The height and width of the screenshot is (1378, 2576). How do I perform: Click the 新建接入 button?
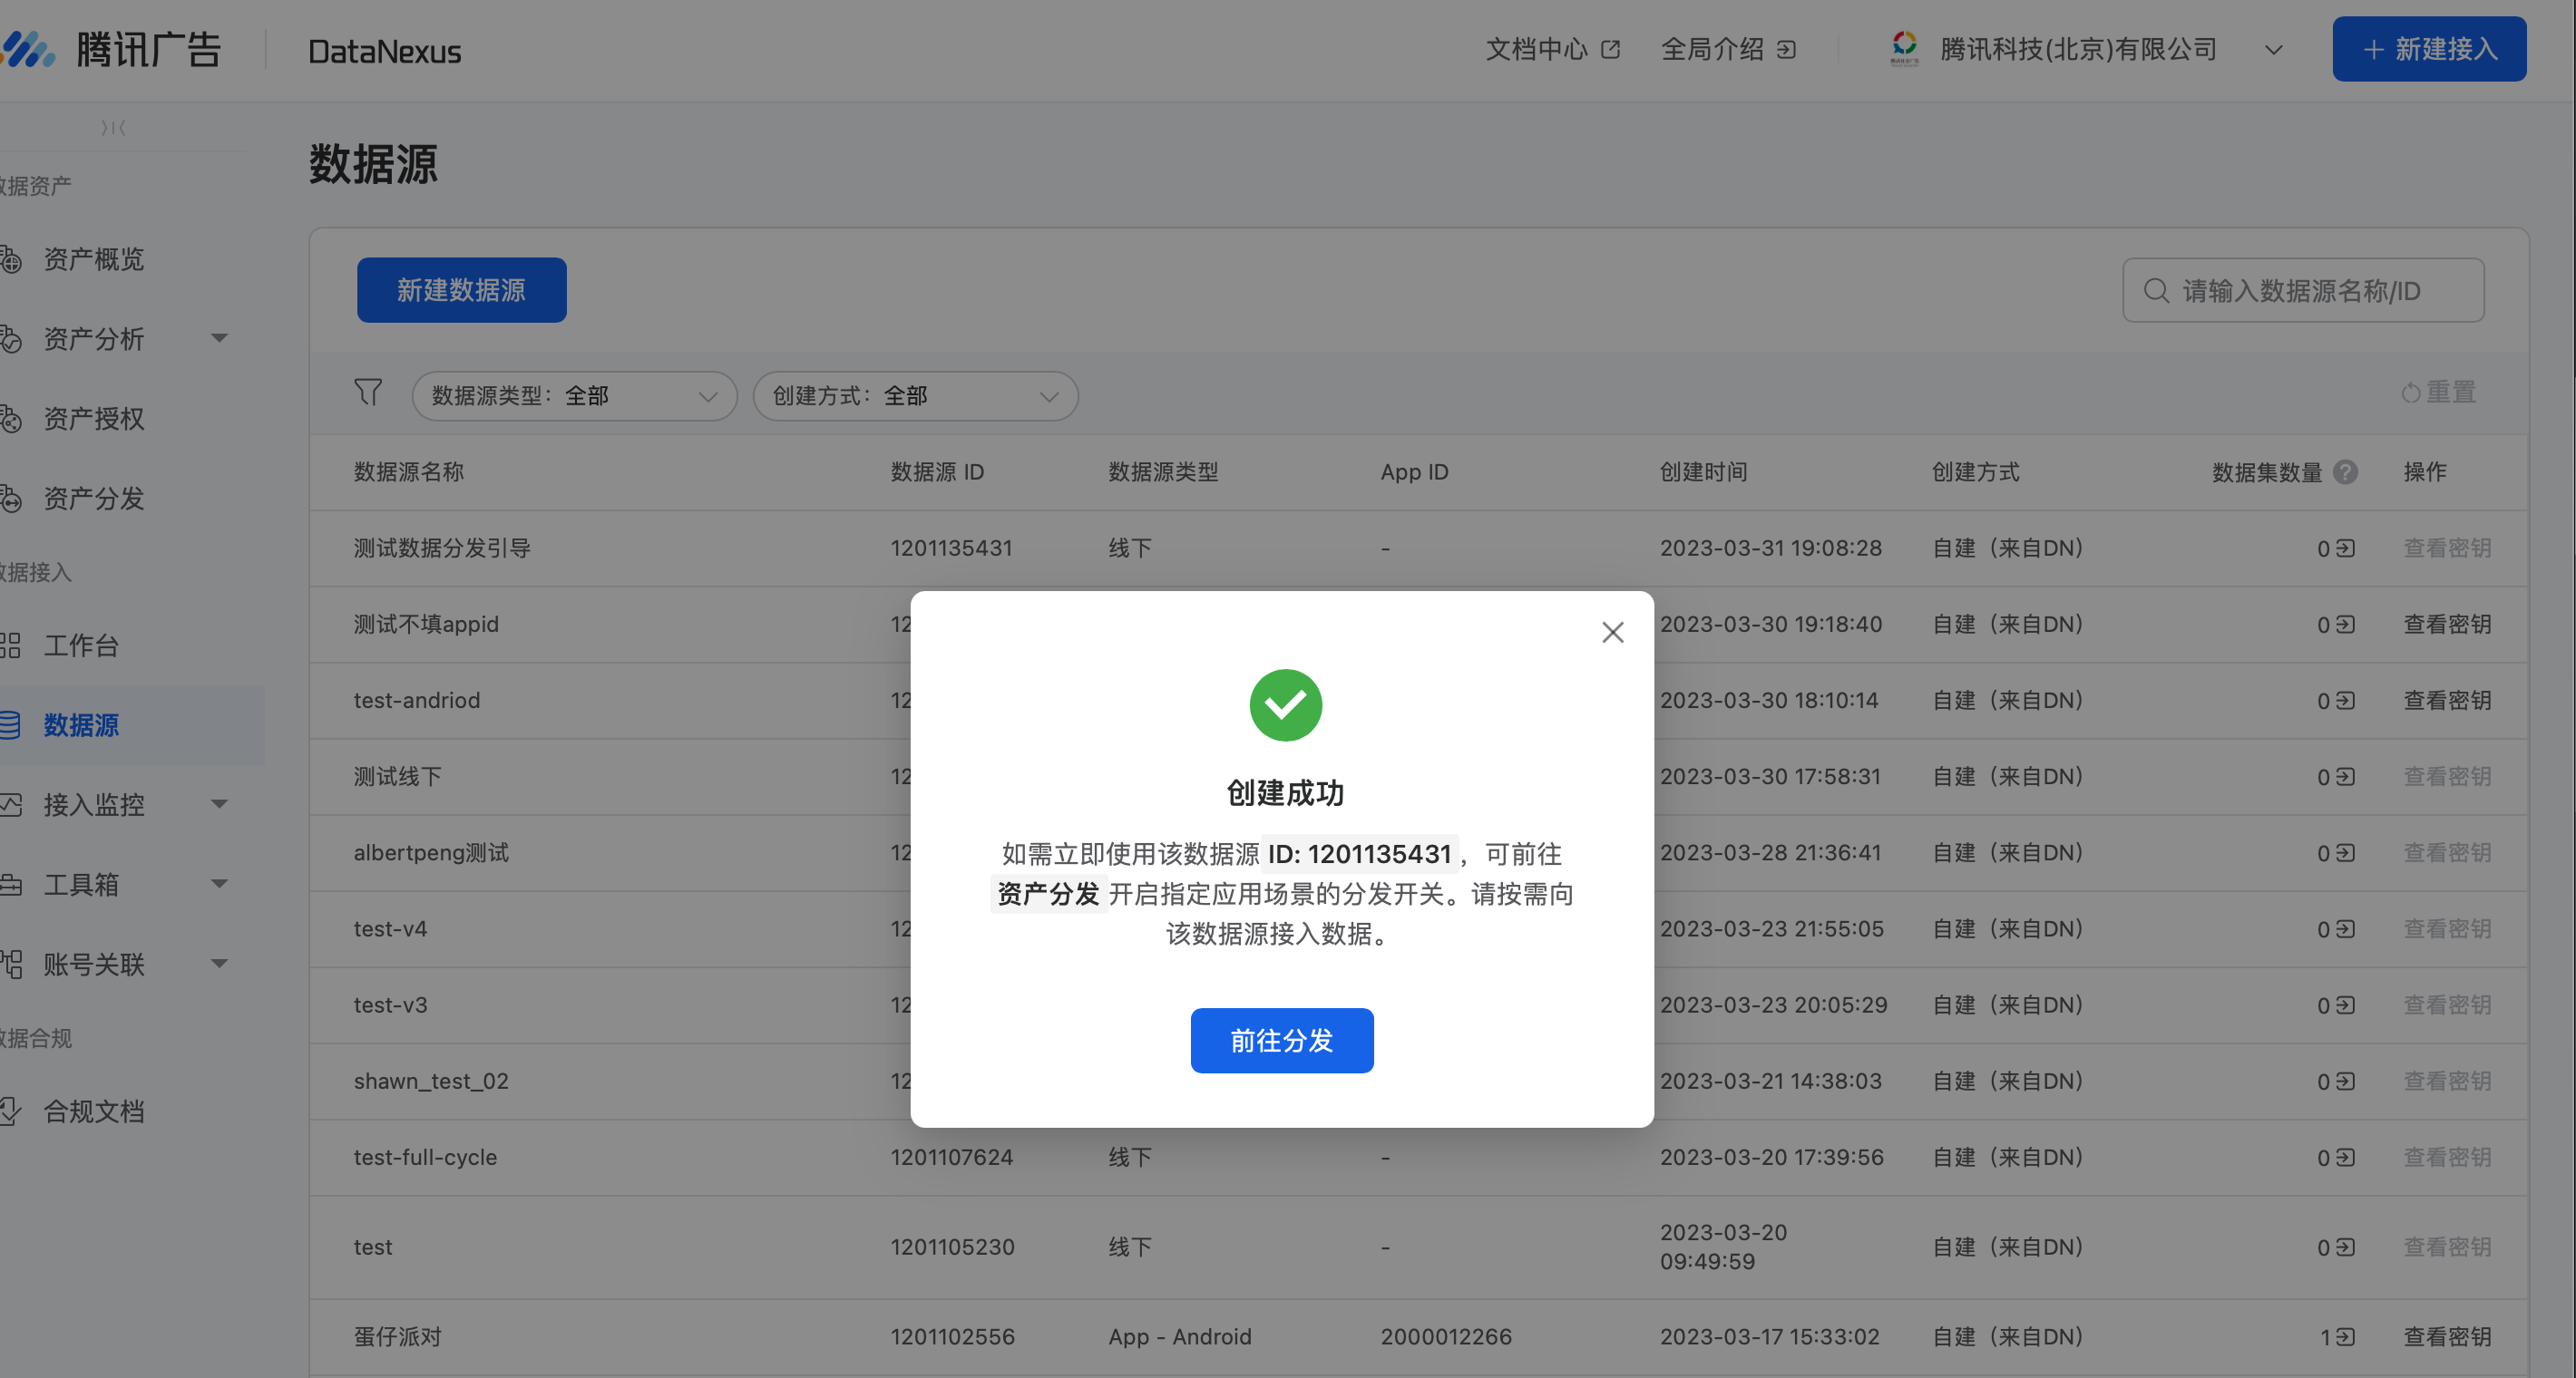(x=2429, y=49)
